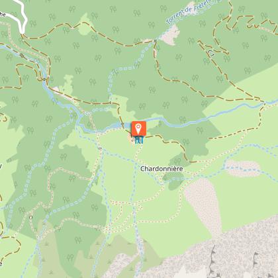Screen dimensions: 278x278
Task: Select the blue picnic site icon below the pin
Action: click(139, 140)
